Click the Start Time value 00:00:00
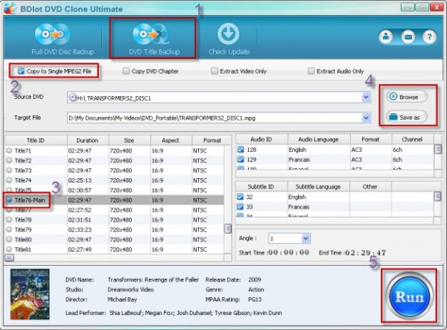Screen dimensions: 447x330 pyautogui.click(x=288, y=253)
